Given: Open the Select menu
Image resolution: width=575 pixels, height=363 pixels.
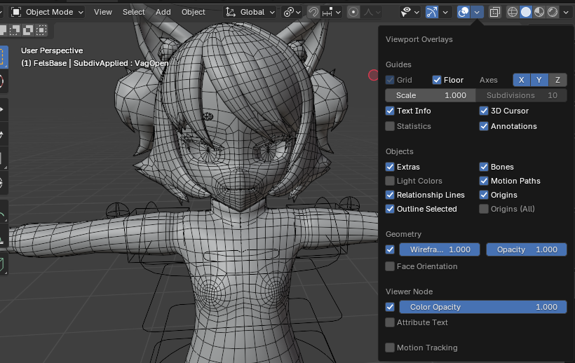Looking at the screenshot, I should tap(133, 12).
